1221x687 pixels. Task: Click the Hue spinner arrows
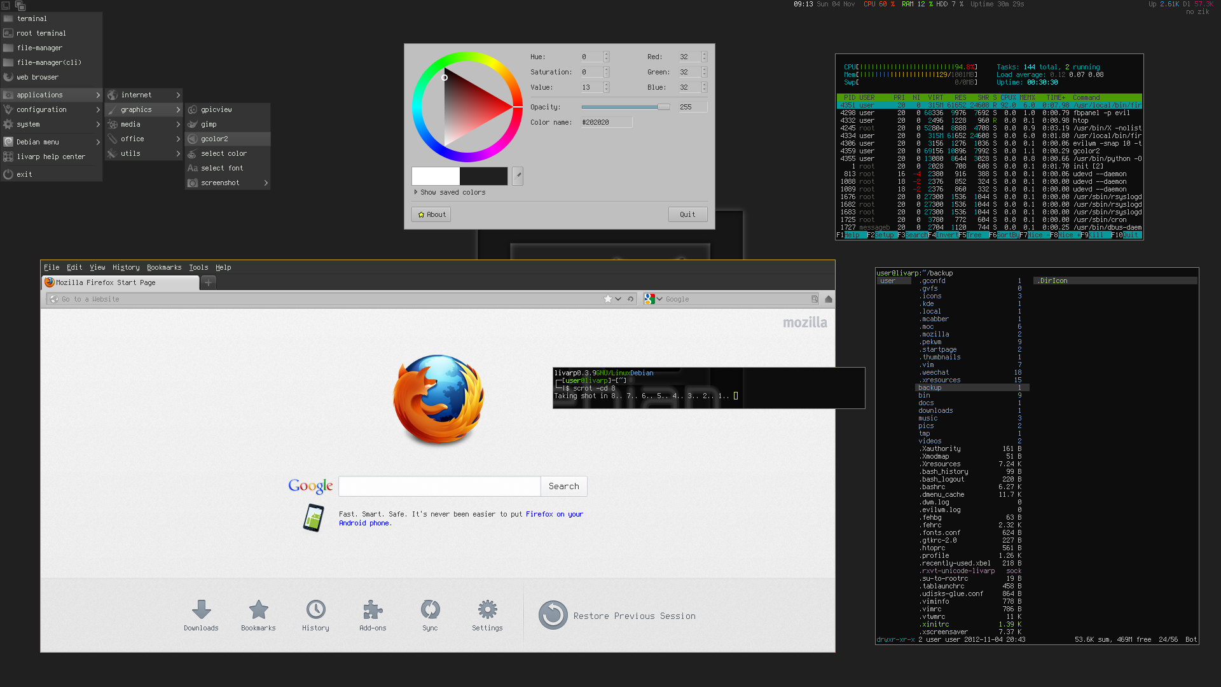coord(606,57)
